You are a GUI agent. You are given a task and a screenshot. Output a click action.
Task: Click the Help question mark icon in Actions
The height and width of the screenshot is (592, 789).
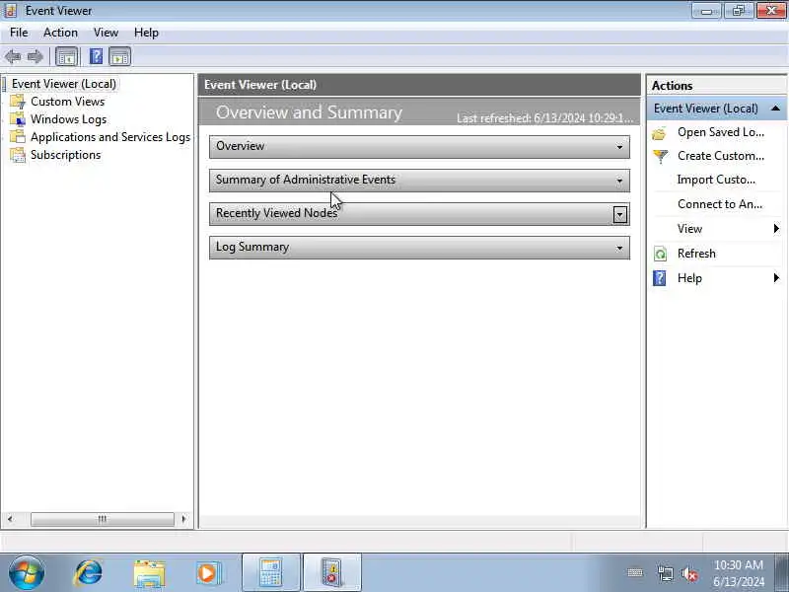pyautogui.click(x=659, y=278)
